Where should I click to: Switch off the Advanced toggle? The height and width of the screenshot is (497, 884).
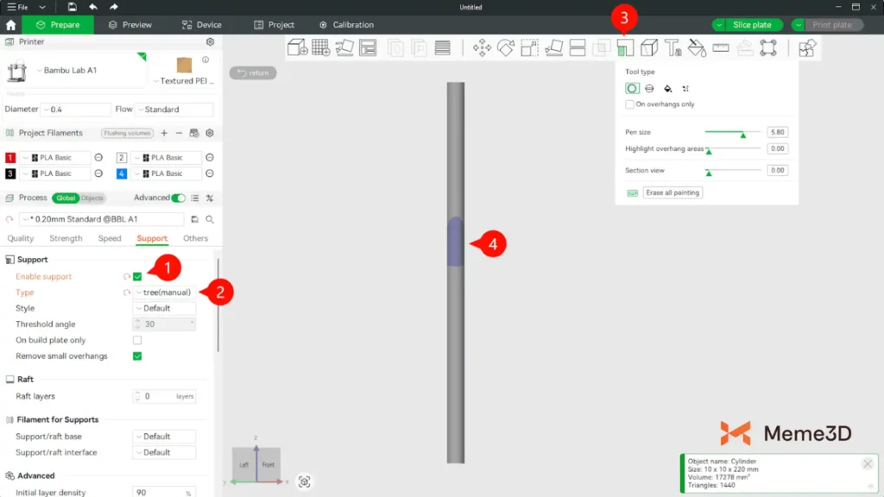[178, 198]
